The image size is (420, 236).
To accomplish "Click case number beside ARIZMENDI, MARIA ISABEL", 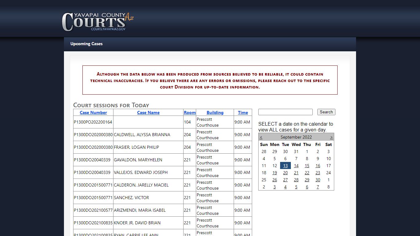I will [x=93, y=210].
